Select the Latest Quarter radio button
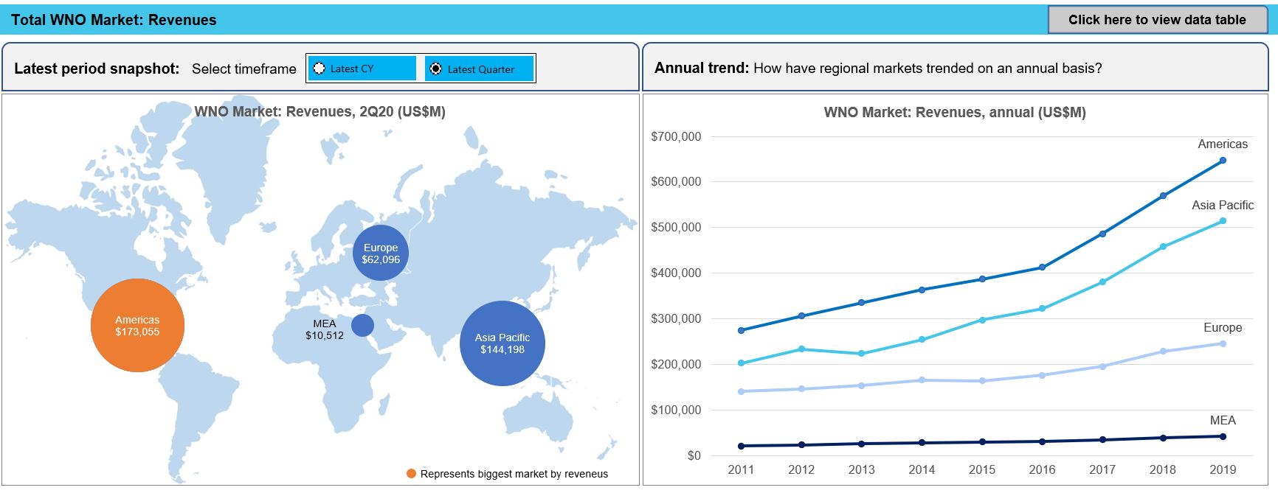 click(436, 69)
